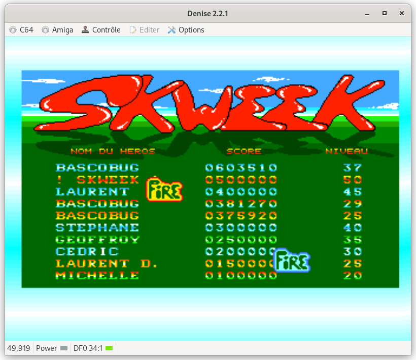Click the joystick icon for Contrôle

(x=85, y=30)
